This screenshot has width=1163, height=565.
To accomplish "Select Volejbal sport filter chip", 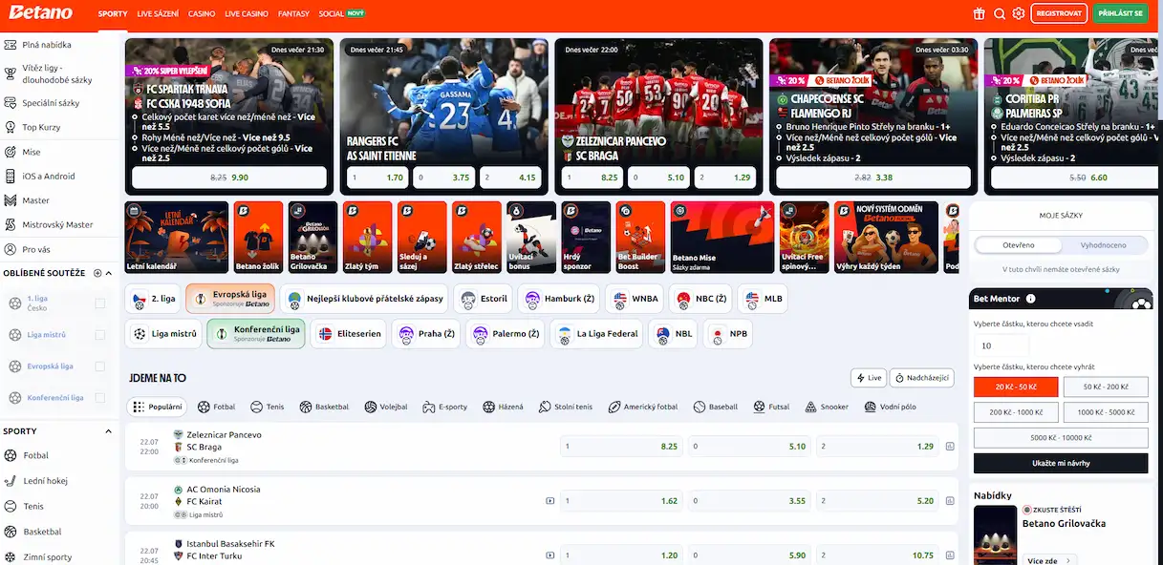I will (386, 407).
